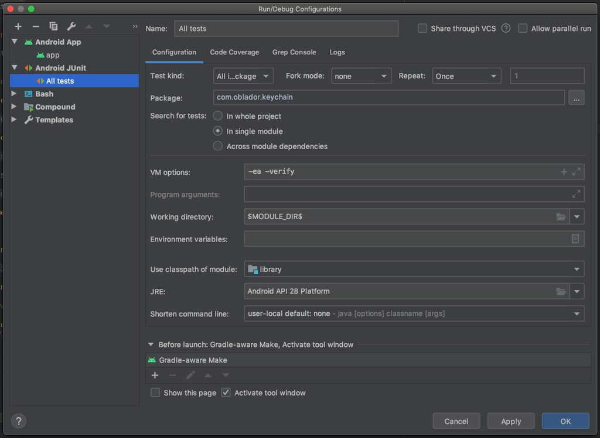Screen dimensions: 600x438
Task: Select Across module dependencies radio
Action: 218,146
